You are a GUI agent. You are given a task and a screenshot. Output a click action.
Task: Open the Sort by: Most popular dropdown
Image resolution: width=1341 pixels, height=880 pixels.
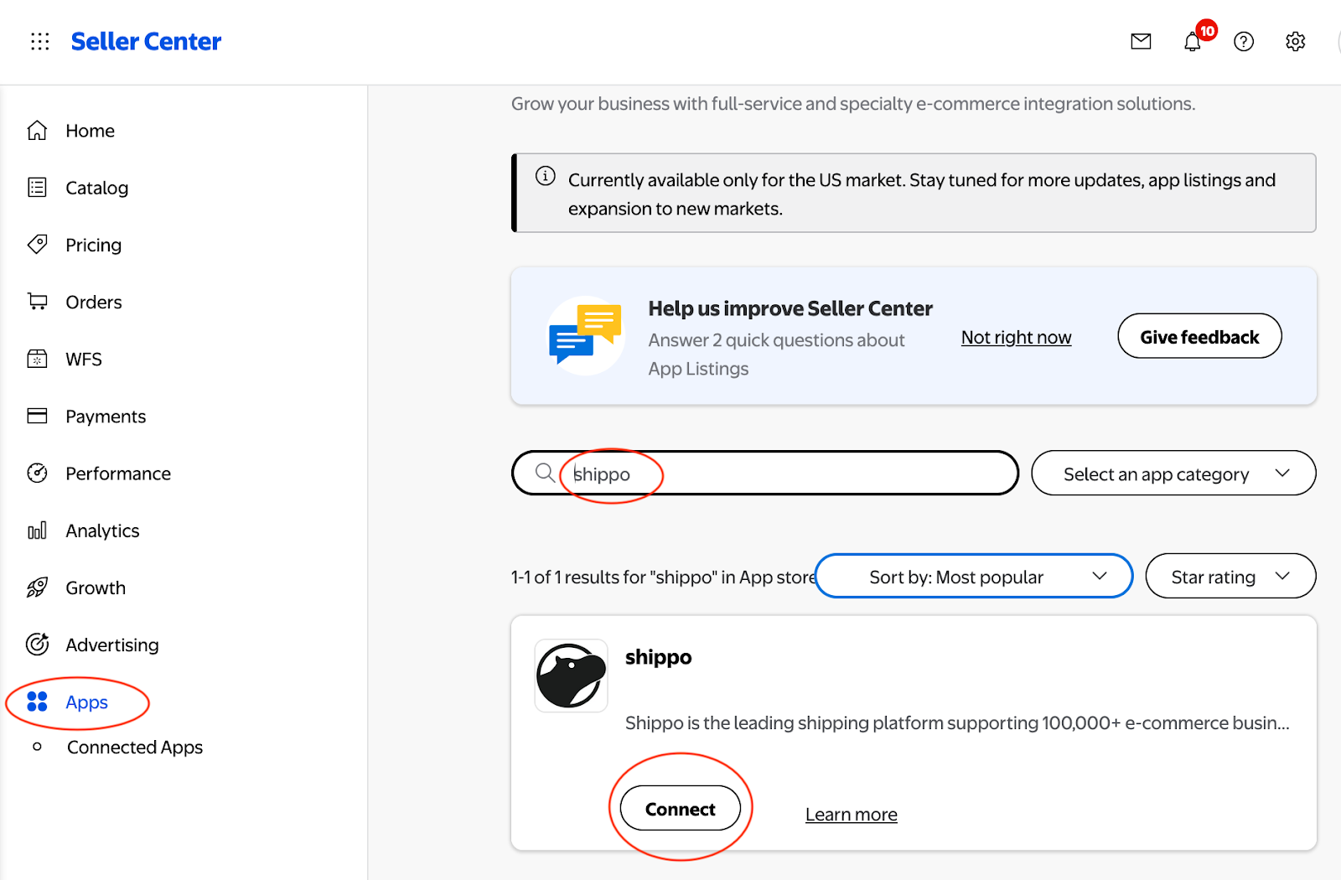(x=974, y=577)
